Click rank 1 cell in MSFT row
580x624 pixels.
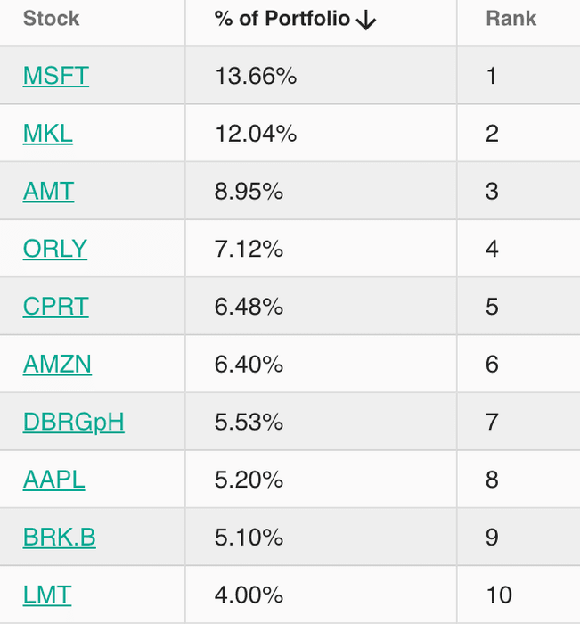click(x=519, y=76)
